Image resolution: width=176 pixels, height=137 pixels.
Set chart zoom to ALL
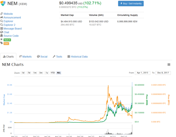coord(59,73)
